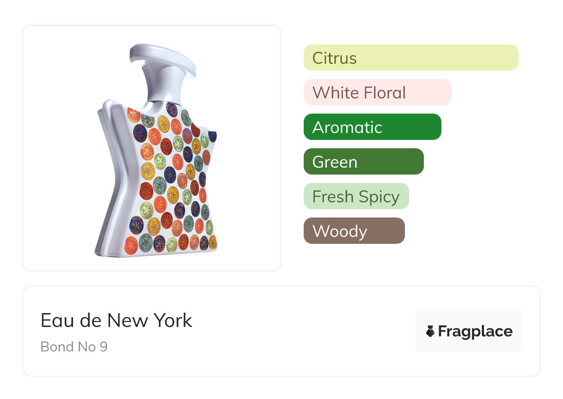Select the Citrus accord bar
This screenshot has height=399, width=563.
[411, 58]
